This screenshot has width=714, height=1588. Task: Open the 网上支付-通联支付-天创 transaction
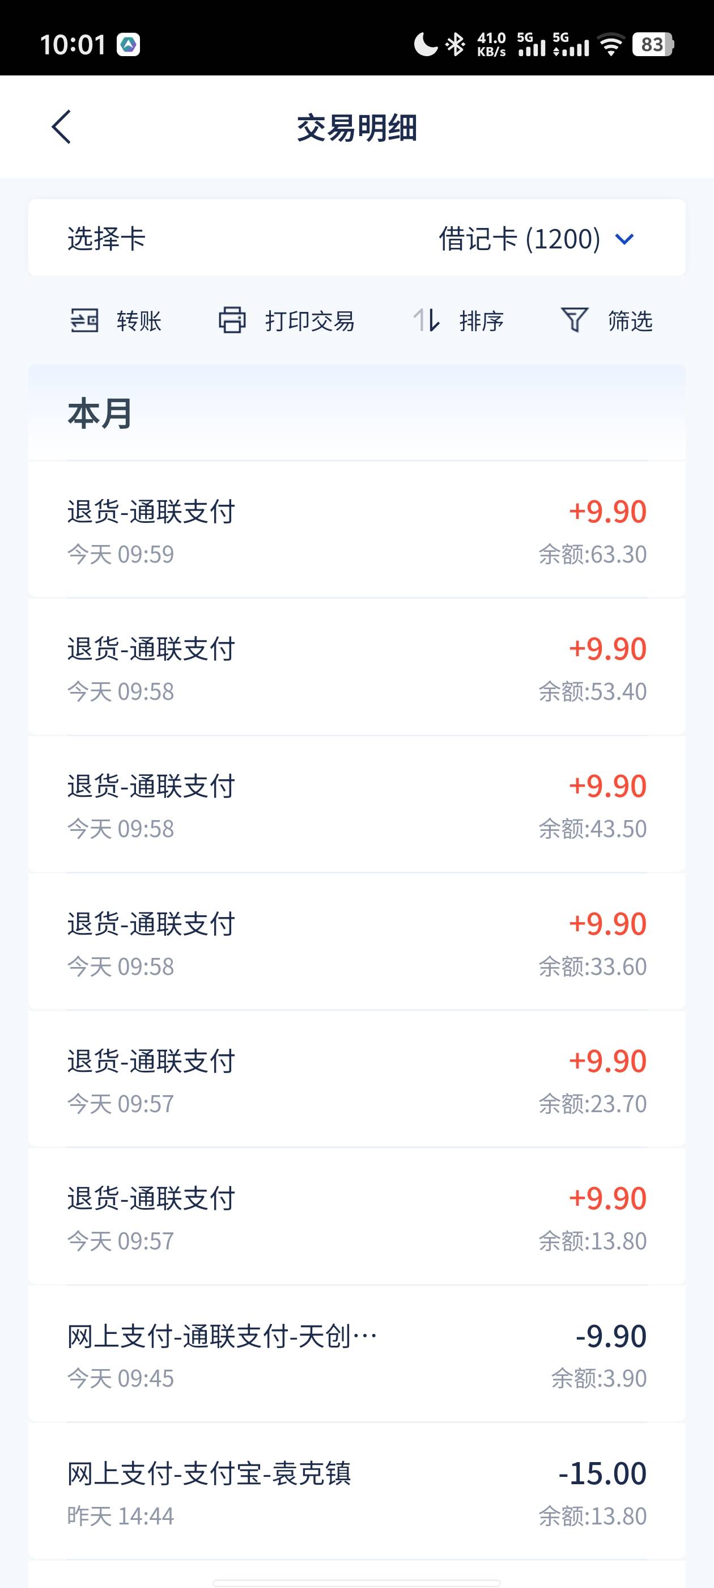356,1354
